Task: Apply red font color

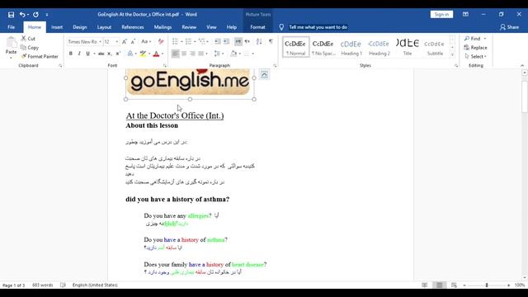Action: [x=156, y=54]
